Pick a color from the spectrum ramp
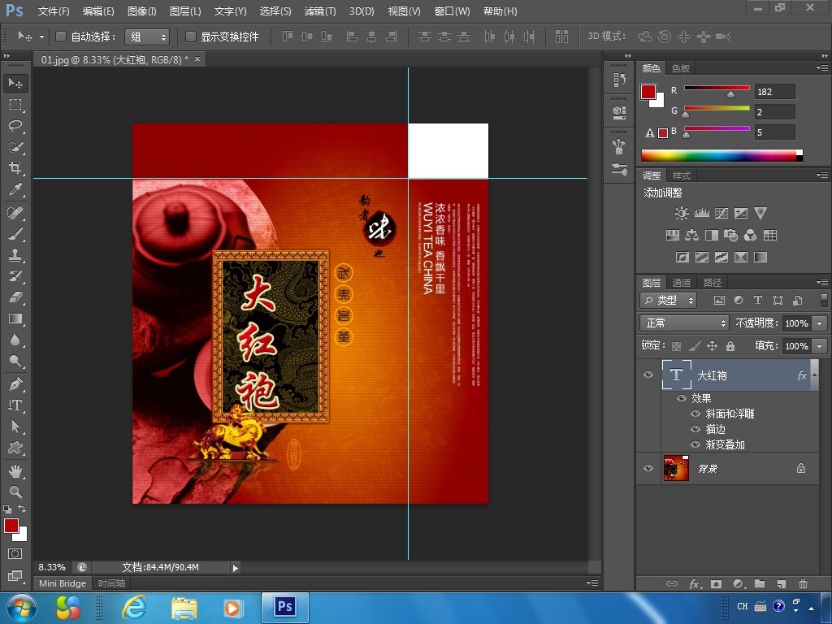 (x=721, y=155)
